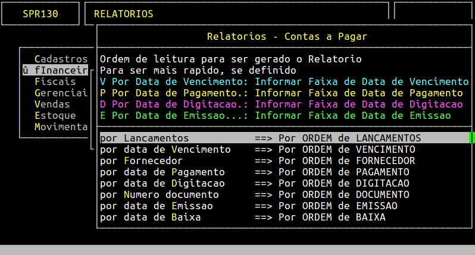Click the green cursor marker on highlighted row
This screenshot has height=255, width=475.
click(471, 138)
